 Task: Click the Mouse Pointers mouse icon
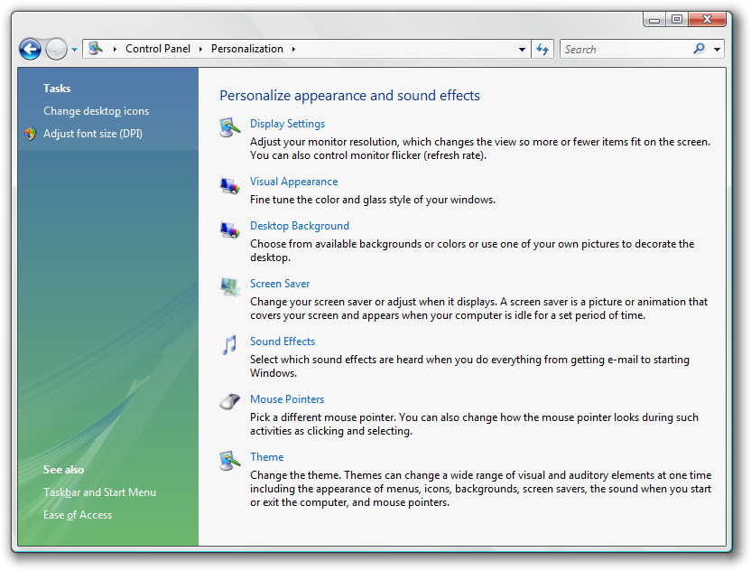pos(230,402)
